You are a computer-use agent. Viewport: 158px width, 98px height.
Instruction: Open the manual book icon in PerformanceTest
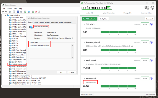[x=146, y=8]
